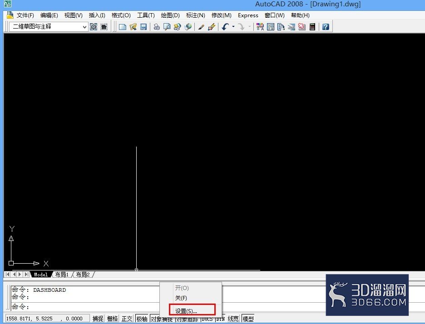Click the 3D DWF globe icon
Image resolution: width=425 pixels, height=324 pixels.
pos(188,27)
